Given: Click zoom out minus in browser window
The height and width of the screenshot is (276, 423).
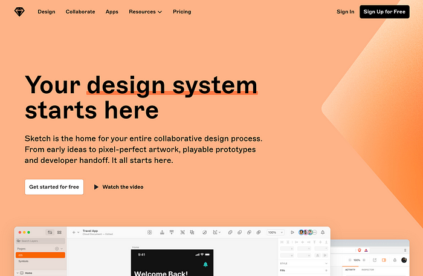Looking at the screenshot, I should [350, 260].
